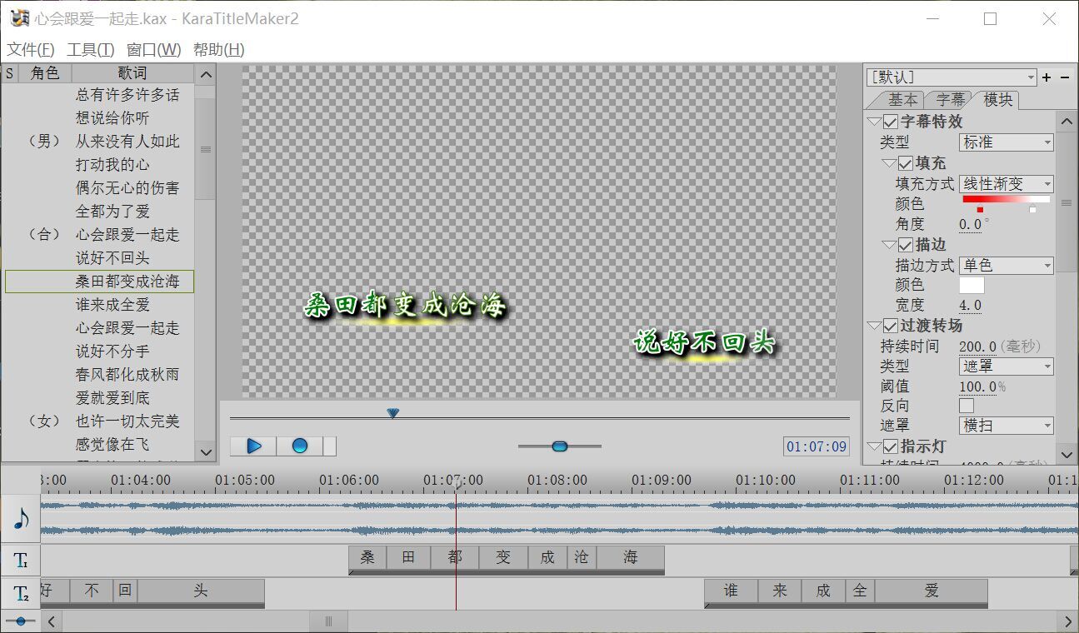1079x633 pixels.
Task: Open the 遮罩 横扫 dropdown
Action: (x=1006, y=426)
